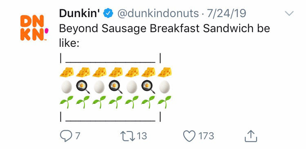Like the tweet with heart icon

tap(189, 136)
